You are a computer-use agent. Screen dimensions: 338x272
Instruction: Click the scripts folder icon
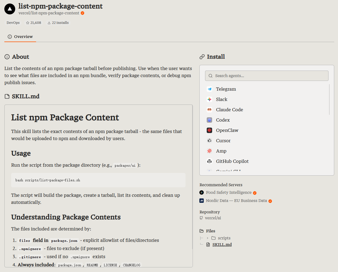(213, 238)
